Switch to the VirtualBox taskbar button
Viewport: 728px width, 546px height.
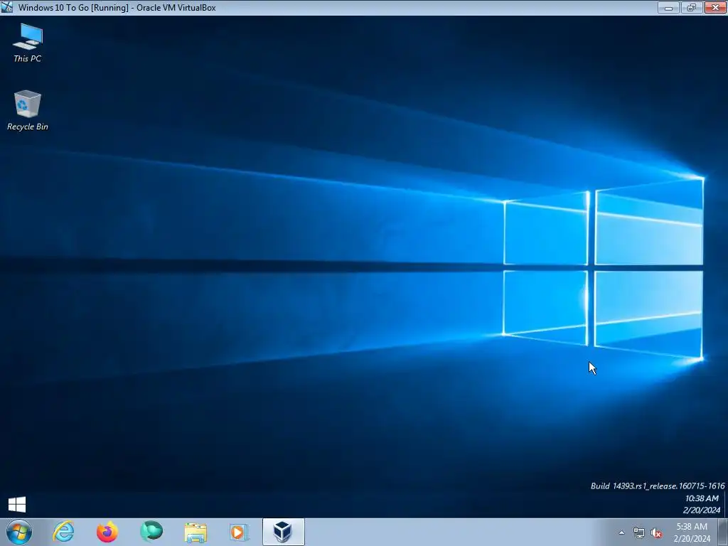283,532
